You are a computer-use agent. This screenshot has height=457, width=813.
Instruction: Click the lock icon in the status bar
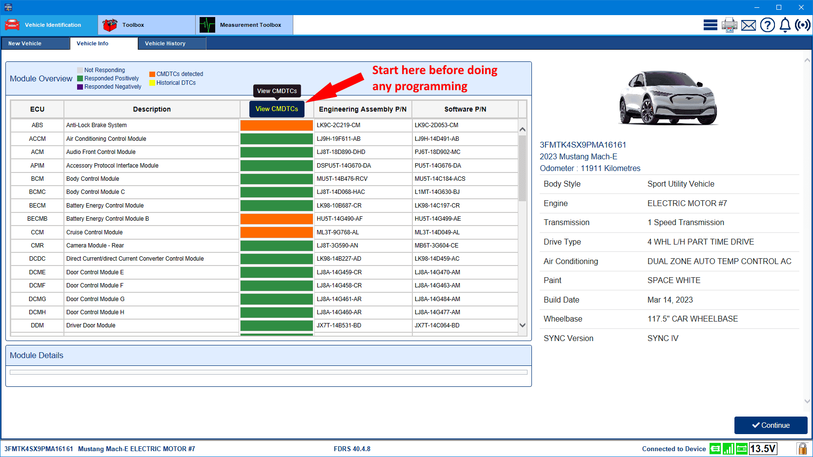(x=803, y=448)
